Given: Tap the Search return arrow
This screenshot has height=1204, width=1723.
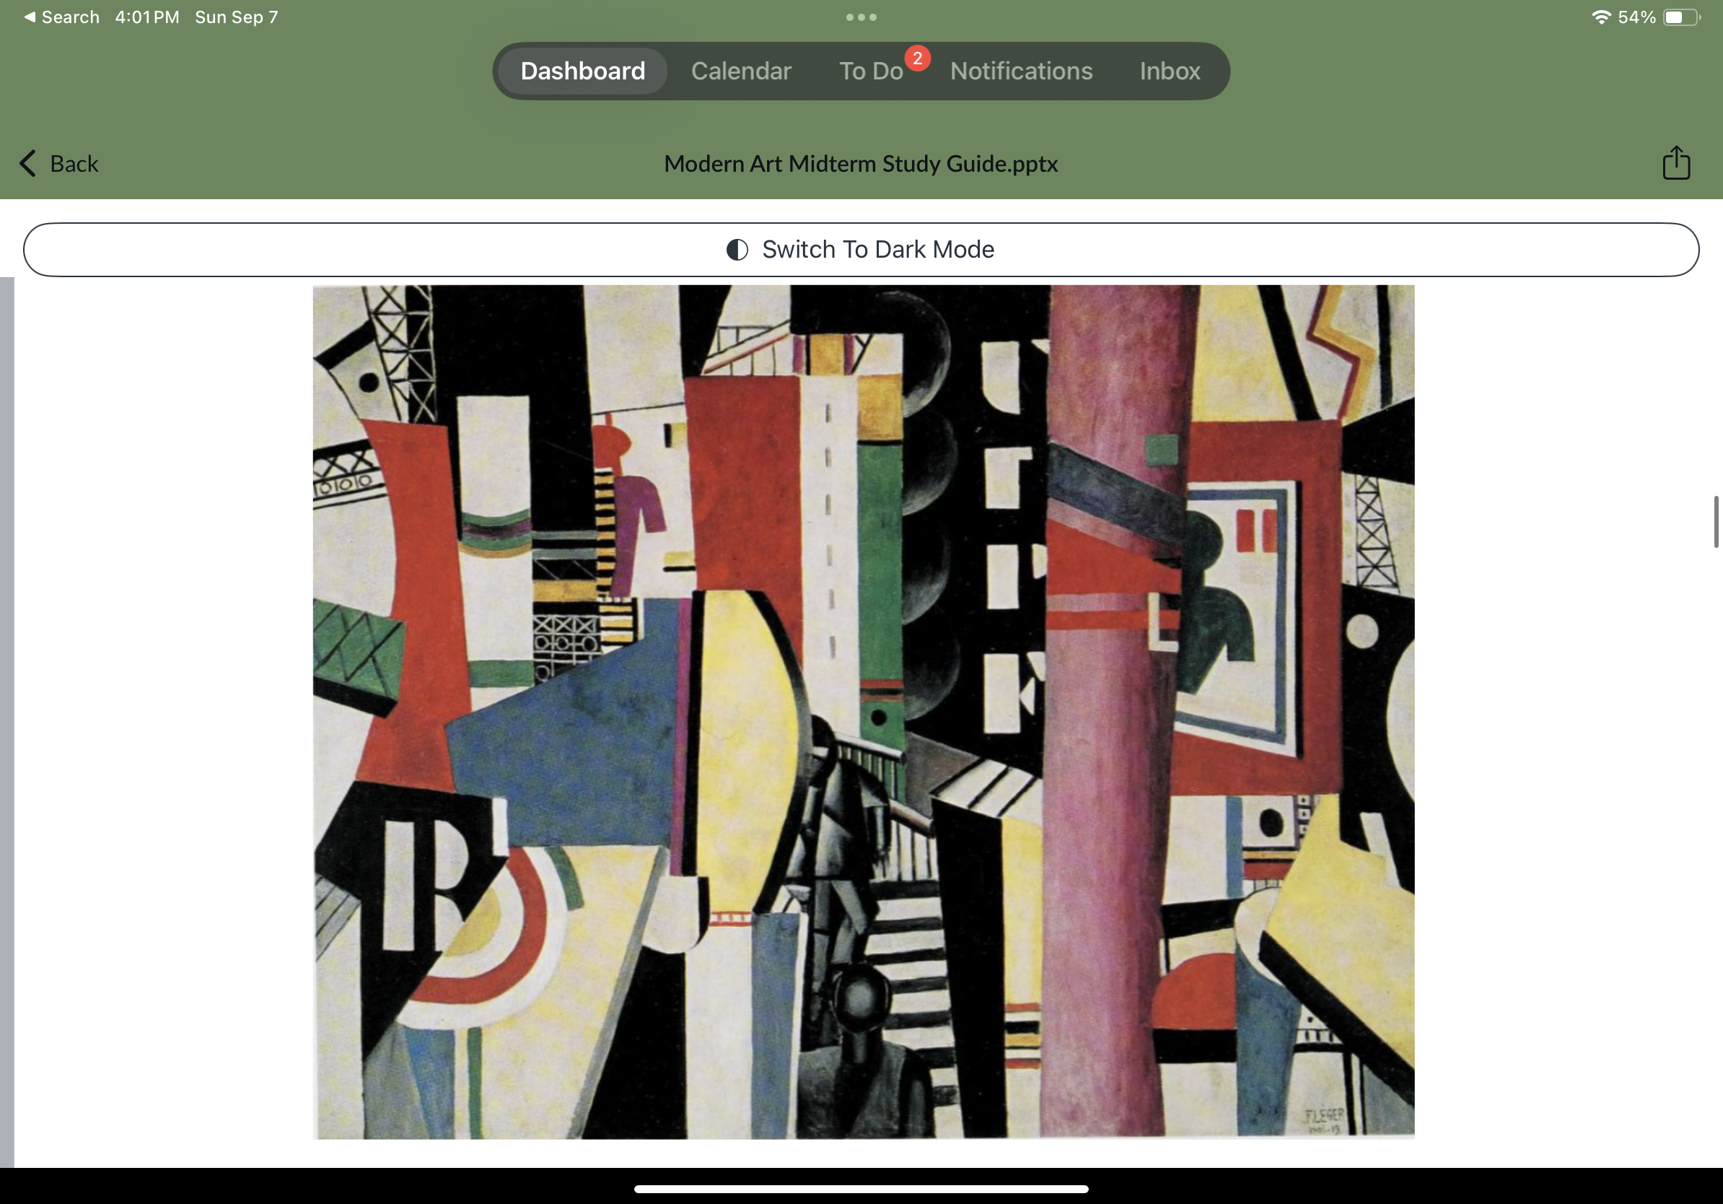Looking at the screenshot, I should [x=30, y=17].
